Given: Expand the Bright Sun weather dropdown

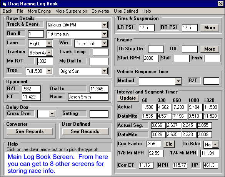Looking at the screenshot, I should tap(105, 71).
